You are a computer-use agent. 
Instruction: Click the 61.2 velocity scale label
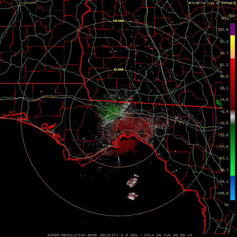pyautogui.click(x=224, y=65)
